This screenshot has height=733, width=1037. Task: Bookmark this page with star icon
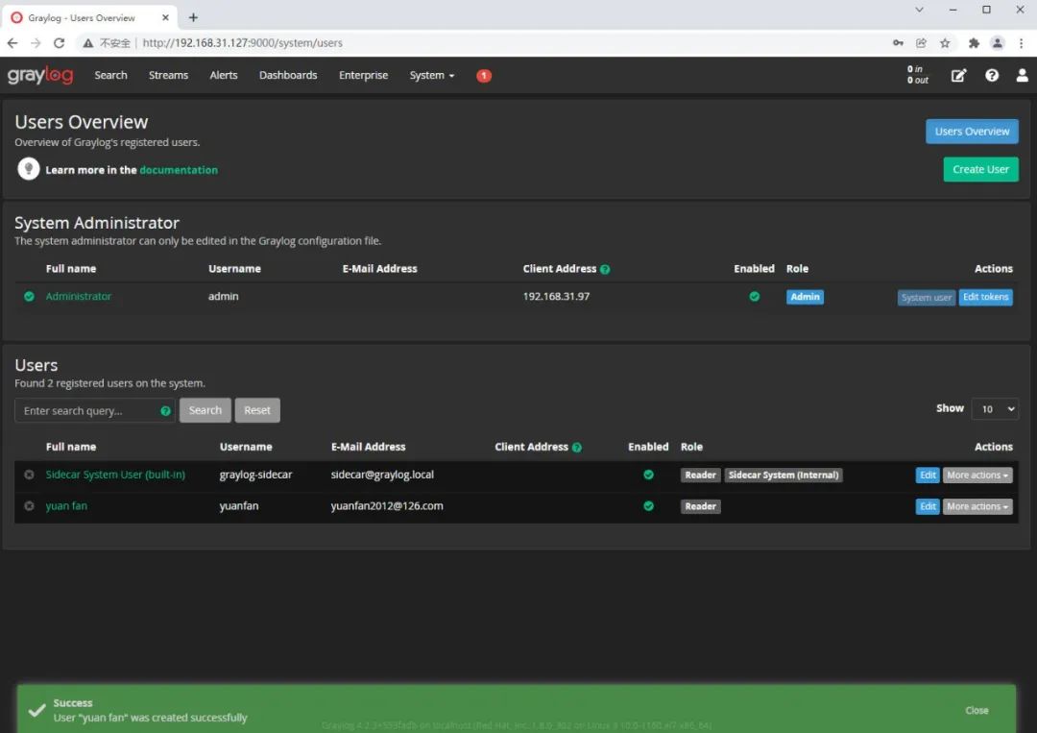pyautogui.click(x=945, y=43)
